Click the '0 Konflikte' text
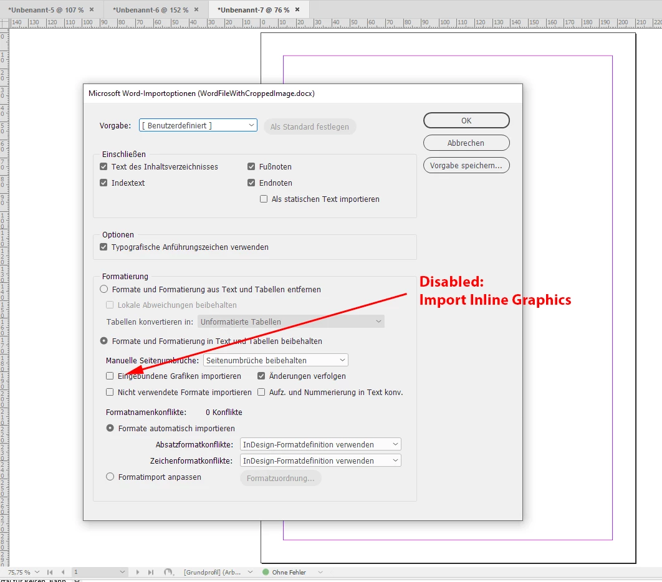The width and height of the screenshot is (662, 582). coord(224,413)
